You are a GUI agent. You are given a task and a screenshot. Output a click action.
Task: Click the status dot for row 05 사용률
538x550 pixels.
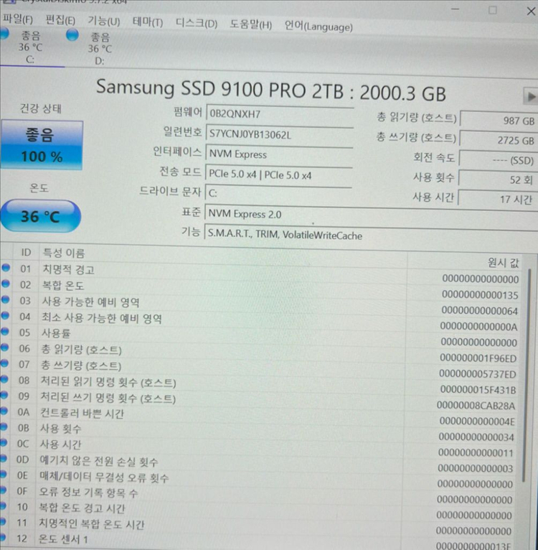4,331
